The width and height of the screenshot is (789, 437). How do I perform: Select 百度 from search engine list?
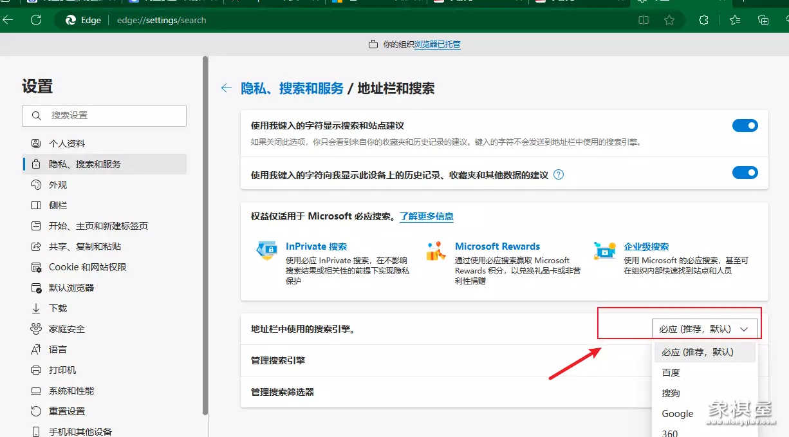(x=671, y=373)
